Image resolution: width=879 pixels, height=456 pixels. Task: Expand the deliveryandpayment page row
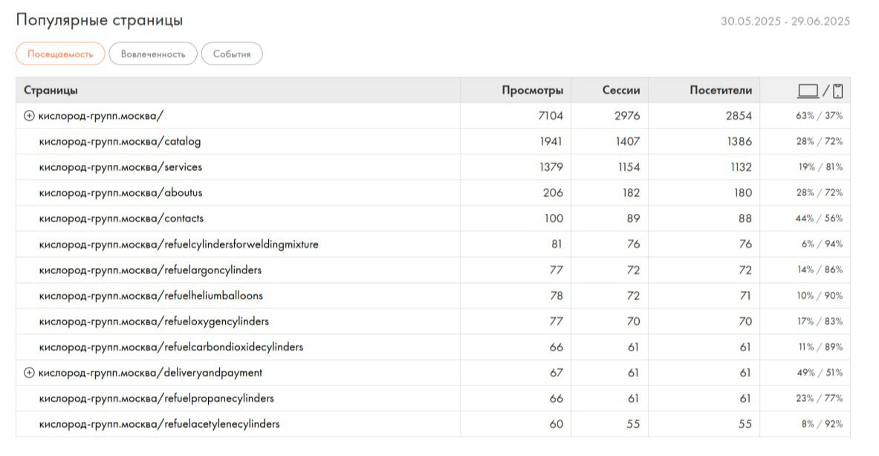29,373
